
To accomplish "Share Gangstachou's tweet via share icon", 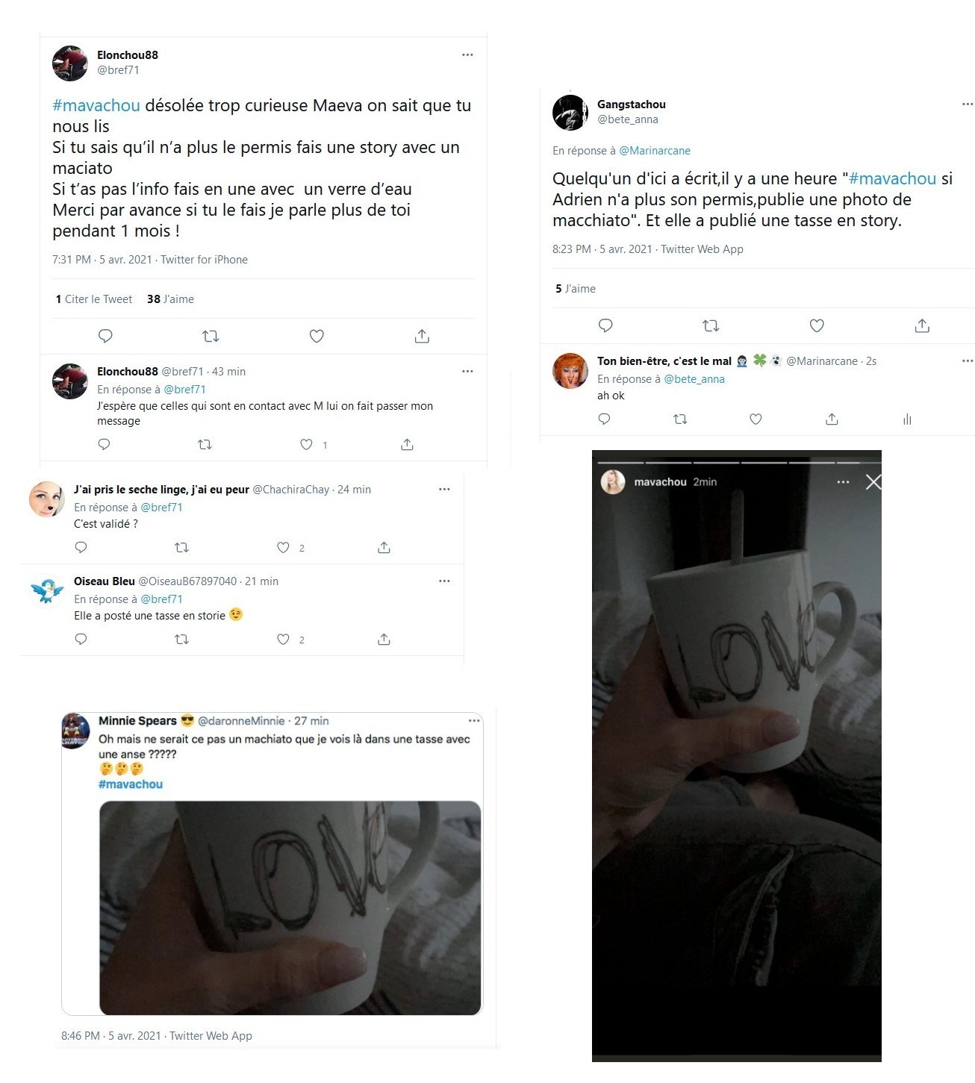I will (x=922, y=325).
